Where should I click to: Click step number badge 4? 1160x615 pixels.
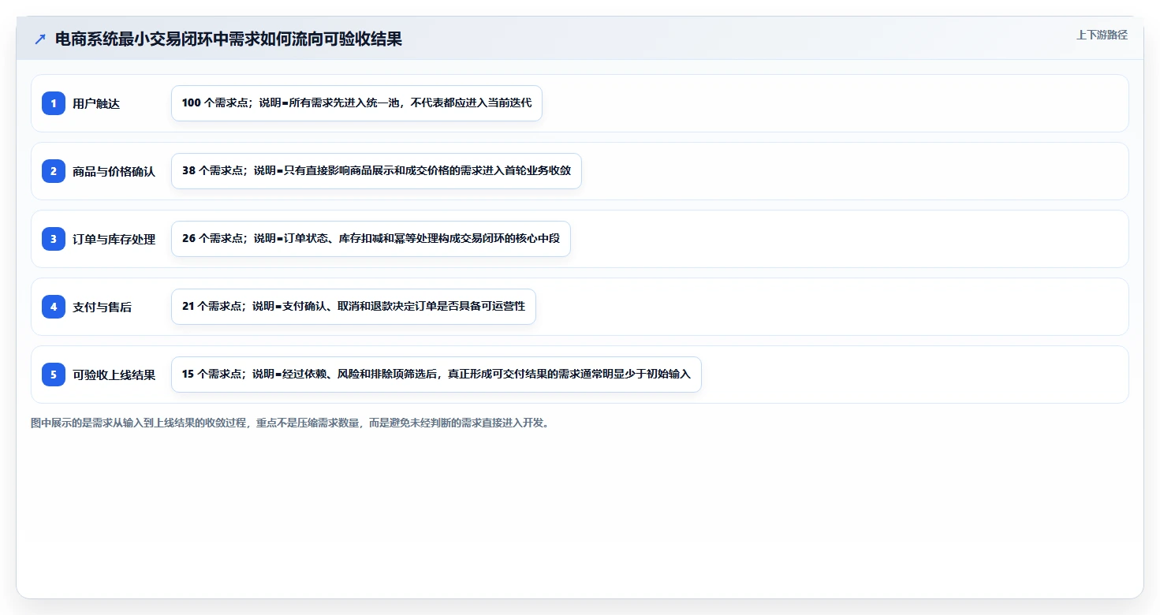pos(54,307)
